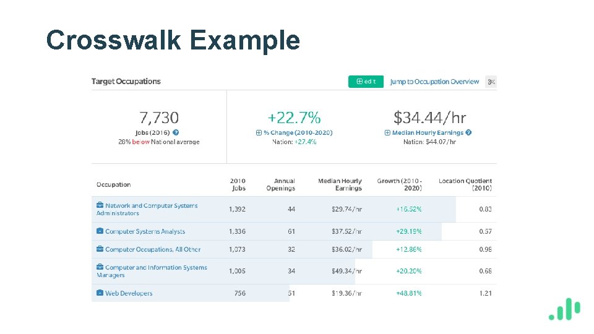Click the 1,392 jobs cell
This screenshot has width=594, height=334.
237,209
